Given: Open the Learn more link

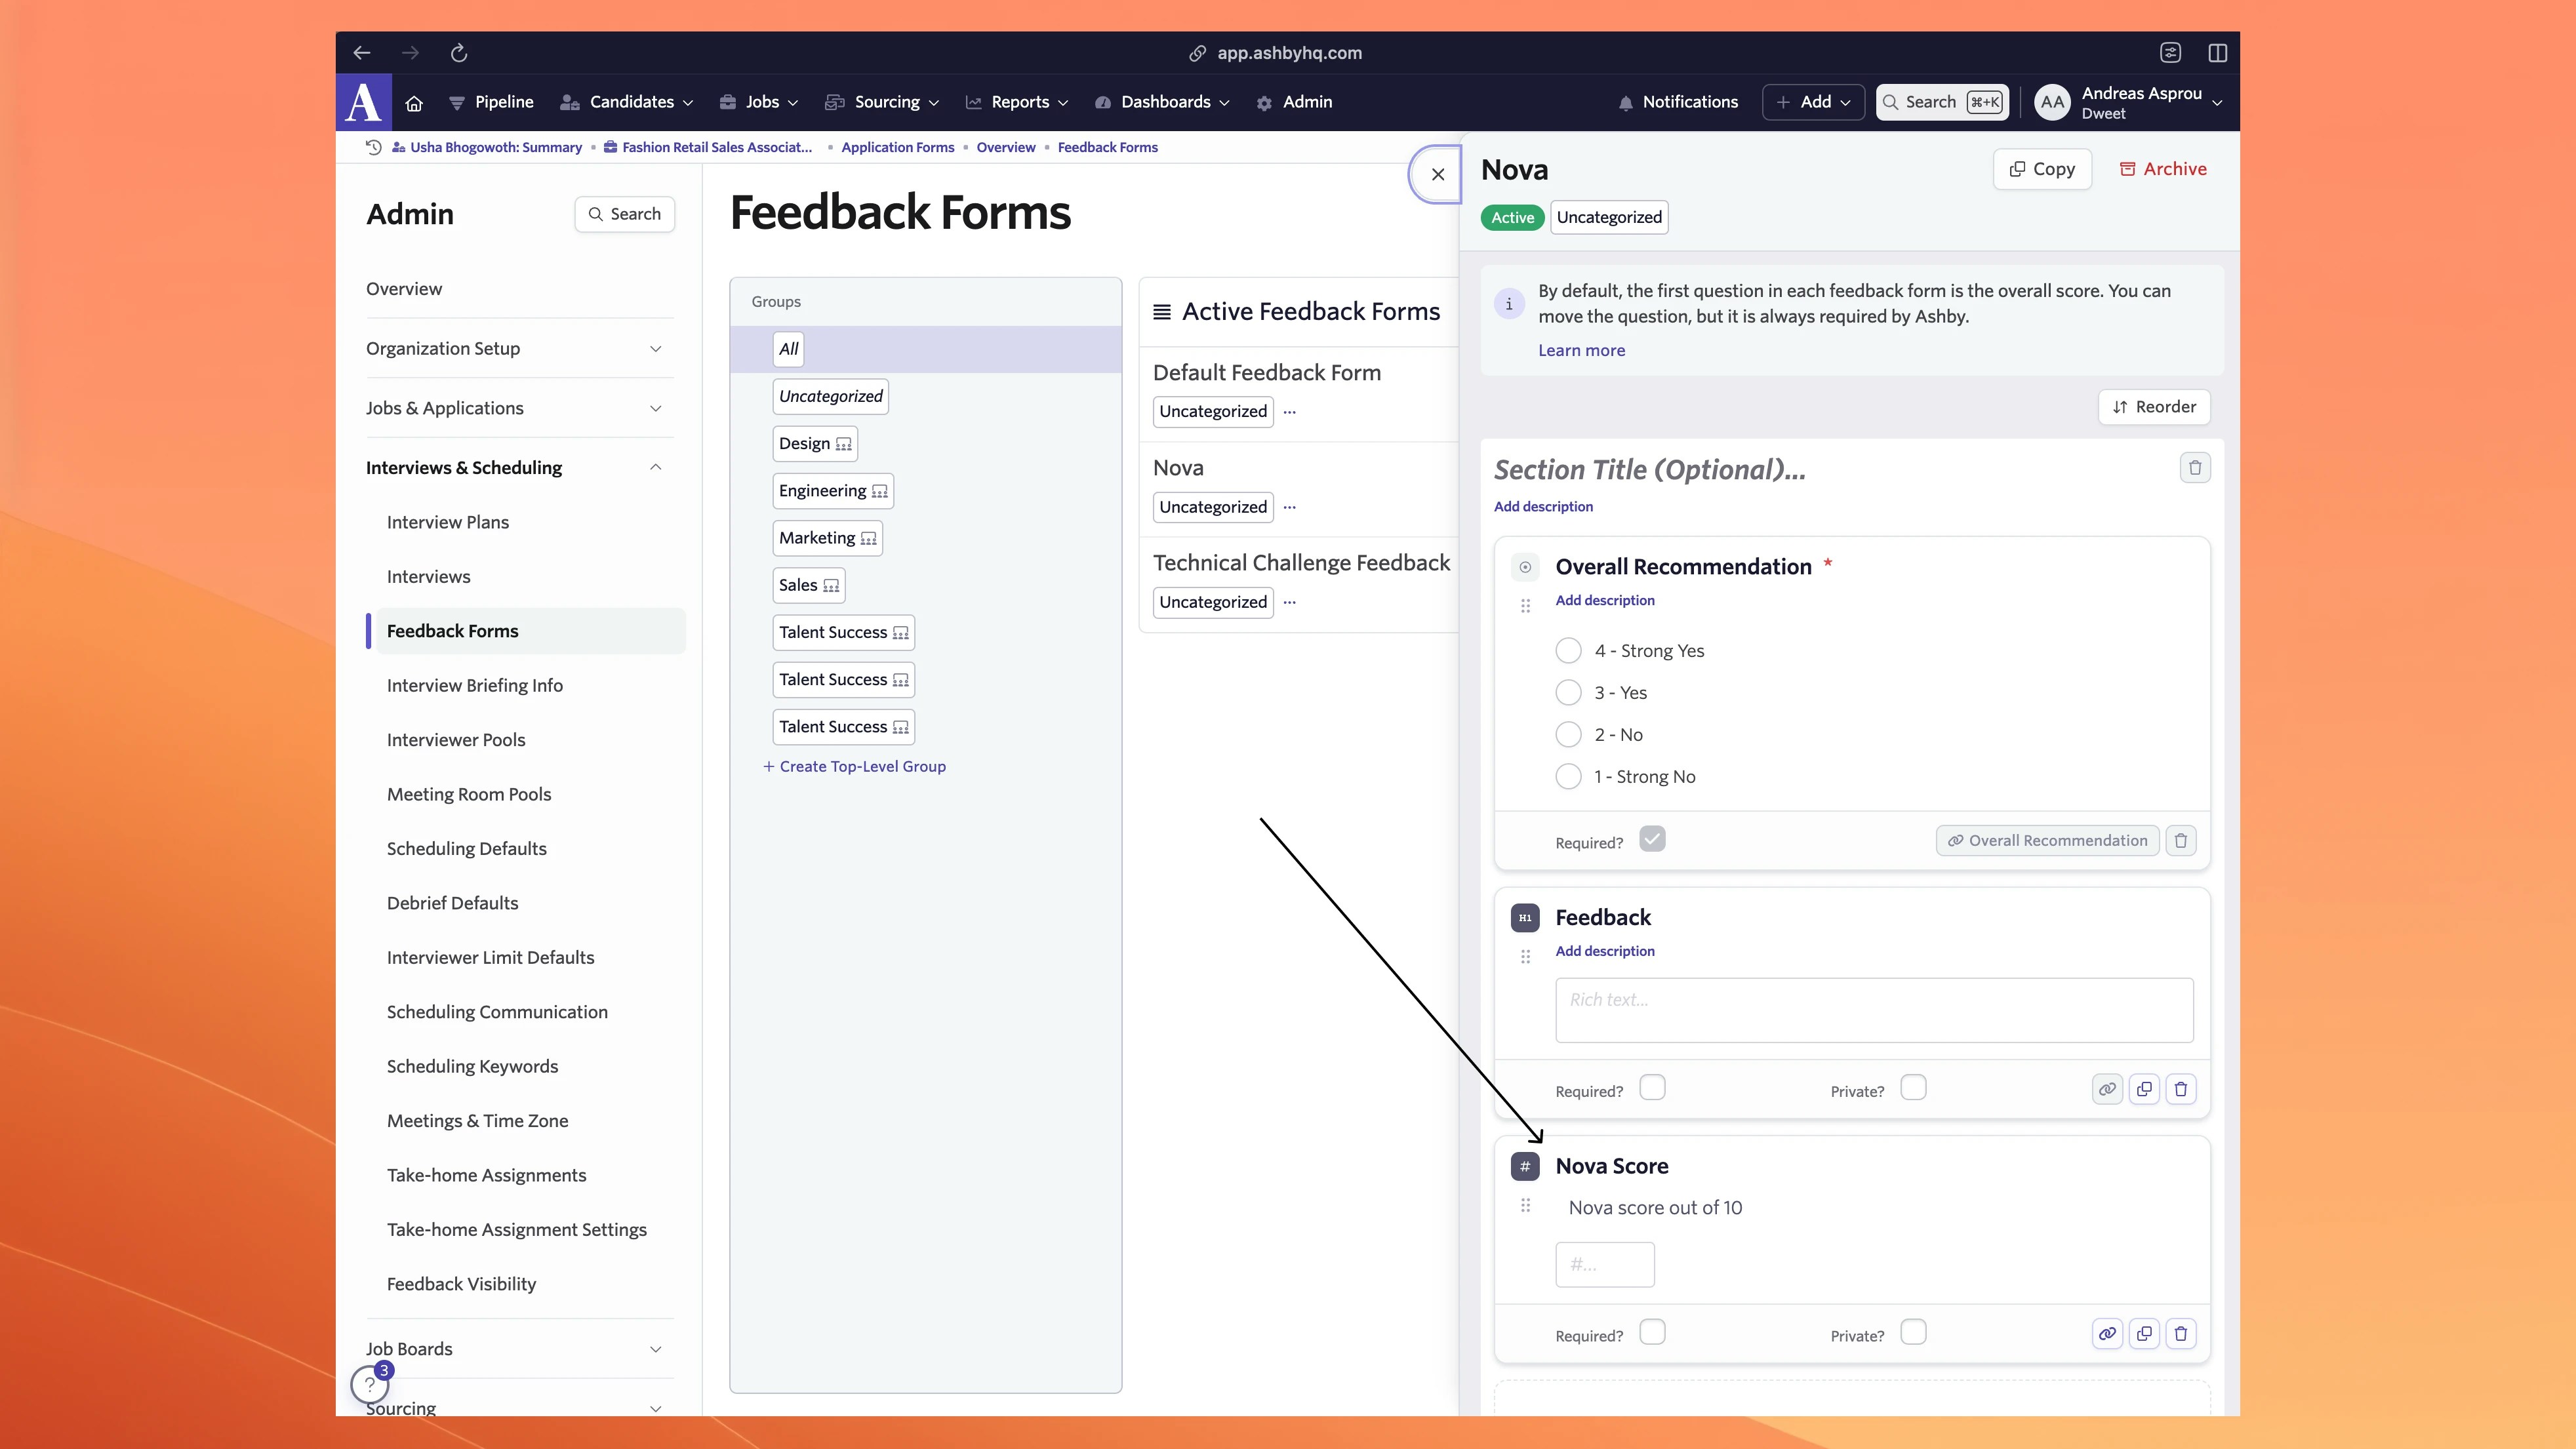Looking at the screenshot, I should pos(1582,350).
